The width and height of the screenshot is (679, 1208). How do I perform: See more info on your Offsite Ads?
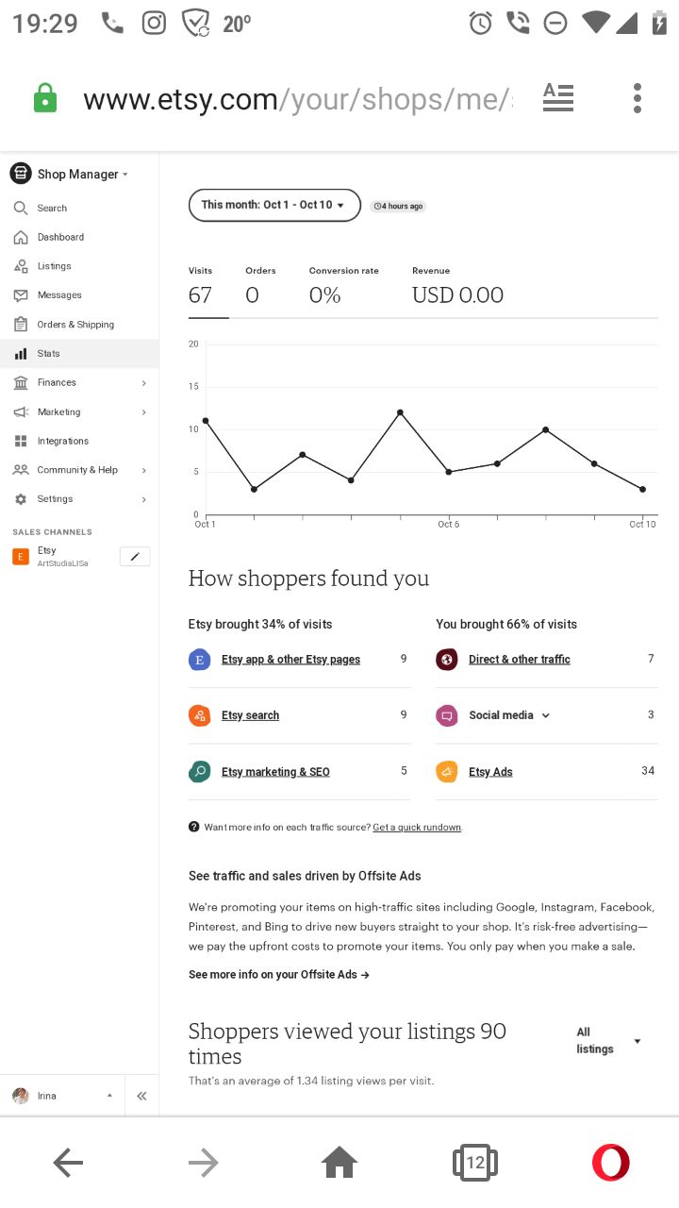coord(278,974)
